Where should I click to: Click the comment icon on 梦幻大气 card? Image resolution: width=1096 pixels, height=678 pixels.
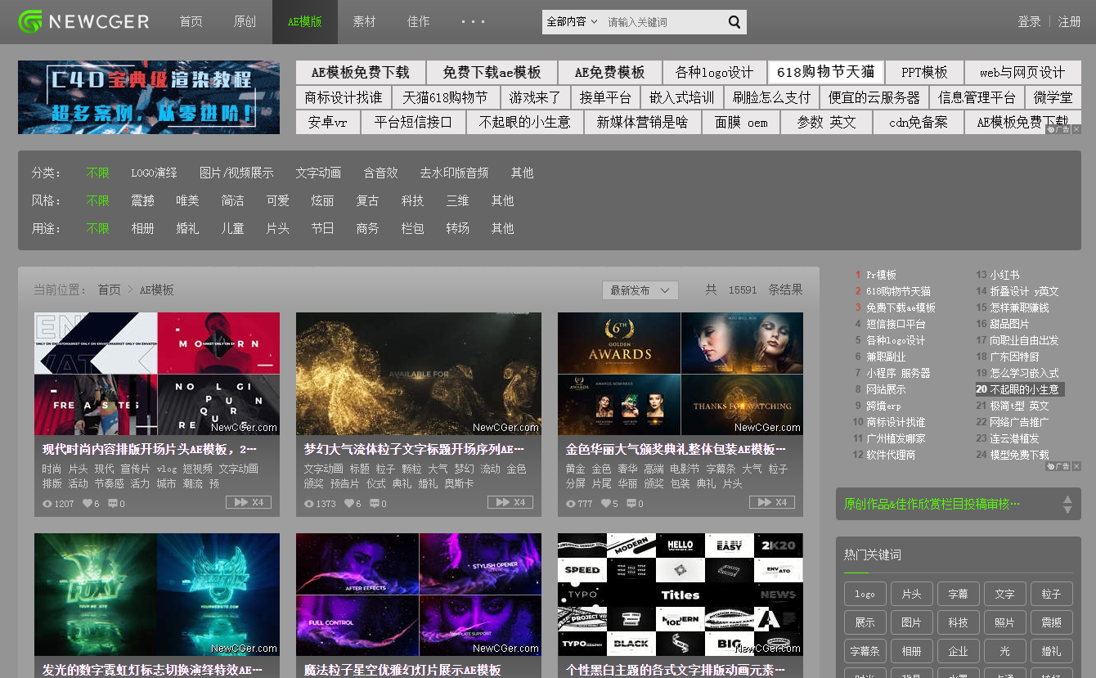[x=375, y=504]
